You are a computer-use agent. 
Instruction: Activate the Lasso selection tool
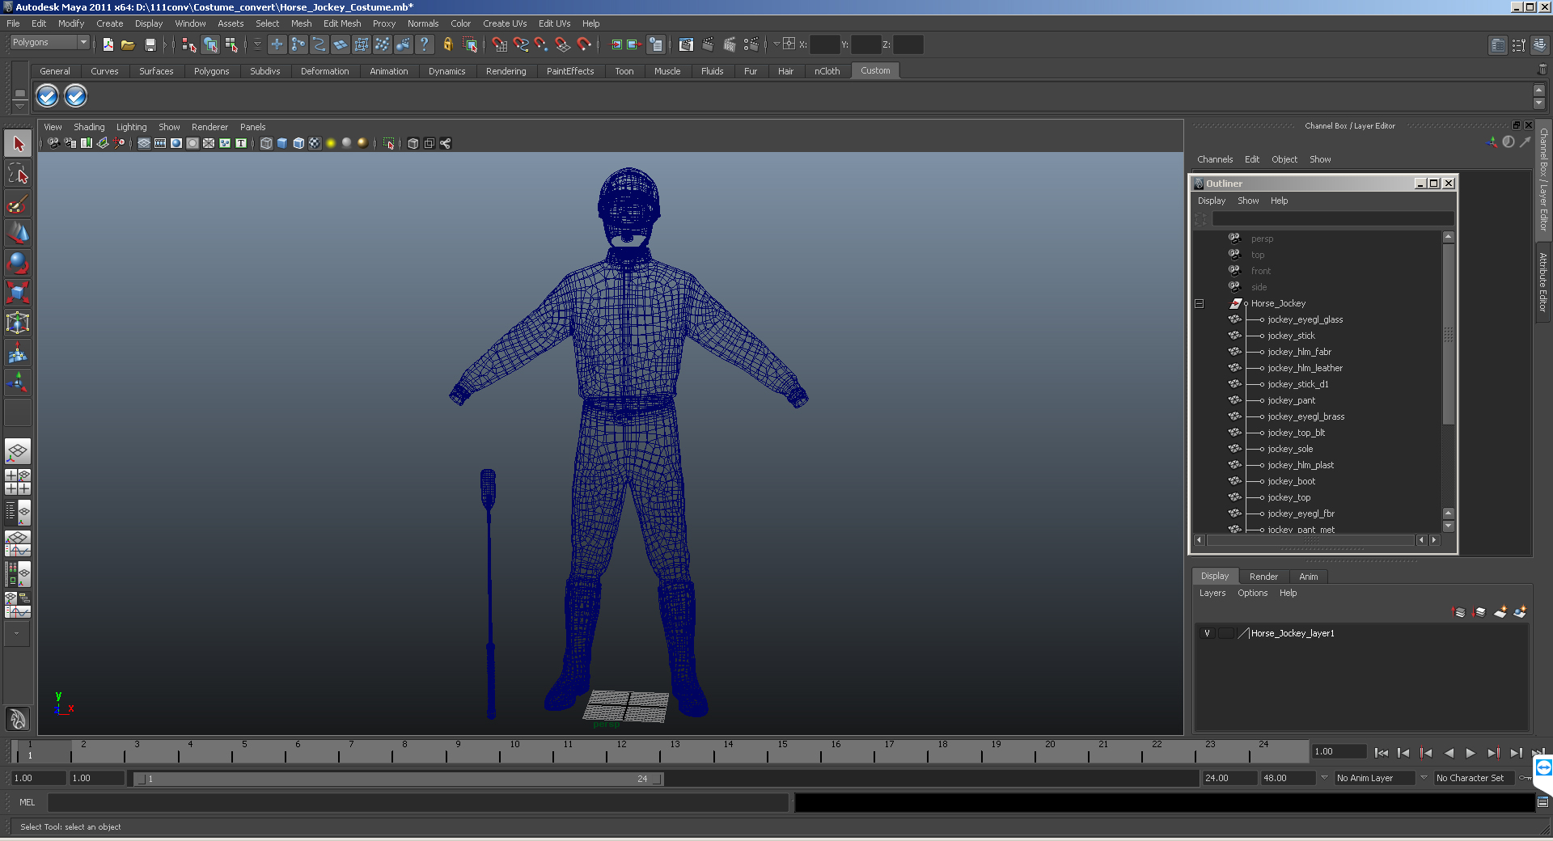click(x=18, y=174)
